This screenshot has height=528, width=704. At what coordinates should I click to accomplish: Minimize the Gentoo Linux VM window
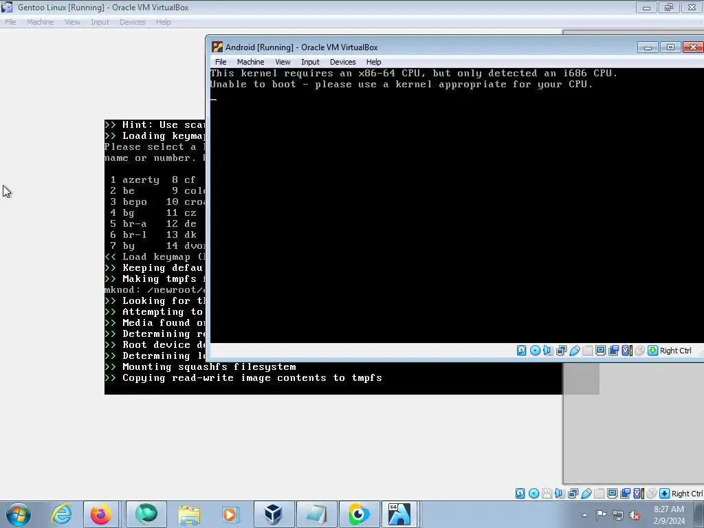click(646, 7)
